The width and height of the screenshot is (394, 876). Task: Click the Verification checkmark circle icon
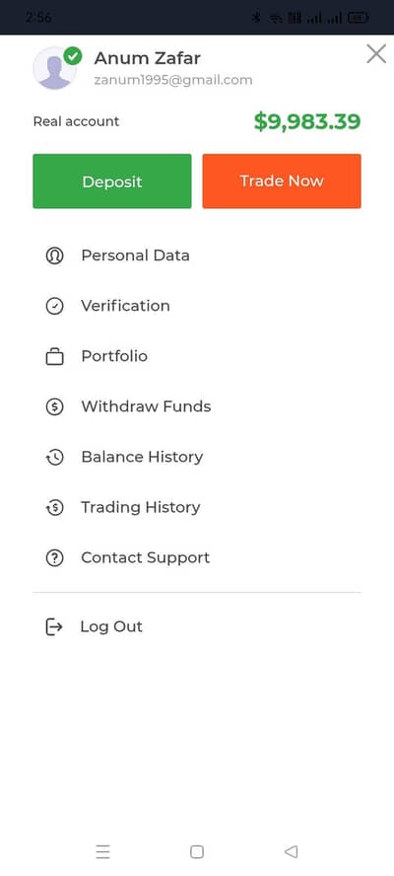click(x=55, y=306)
